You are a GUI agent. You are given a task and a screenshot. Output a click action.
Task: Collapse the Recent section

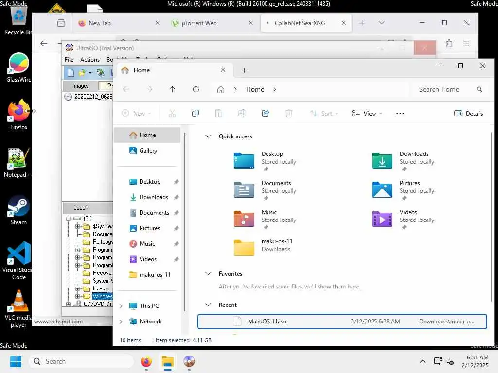(x=208, y=305)
